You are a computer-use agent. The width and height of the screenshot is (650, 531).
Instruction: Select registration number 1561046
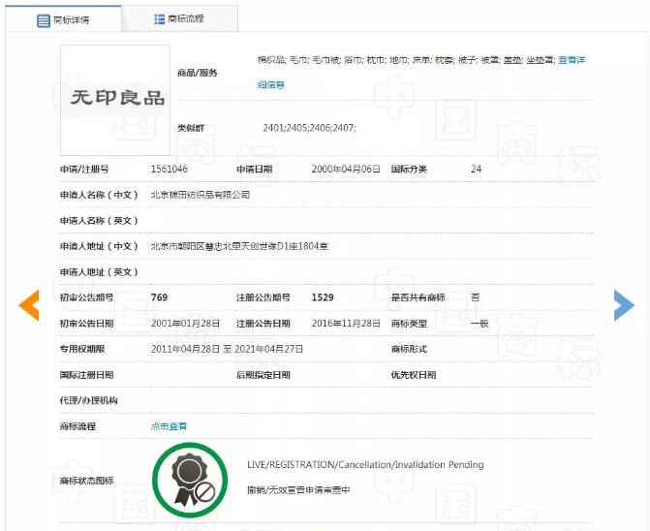pyautogui.click(x=170, y=170)
